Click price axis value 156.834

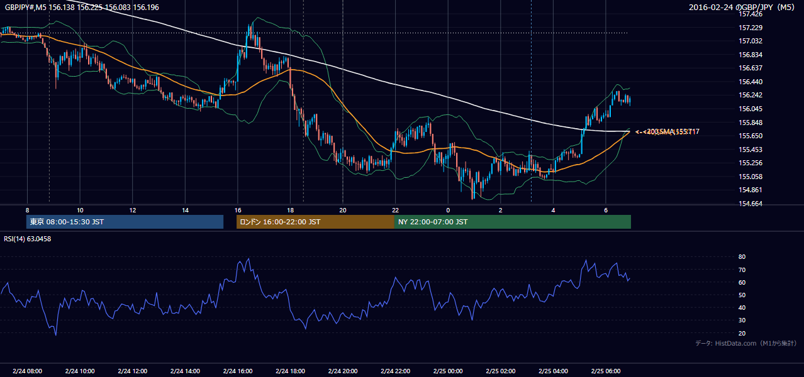click(751, 55)
